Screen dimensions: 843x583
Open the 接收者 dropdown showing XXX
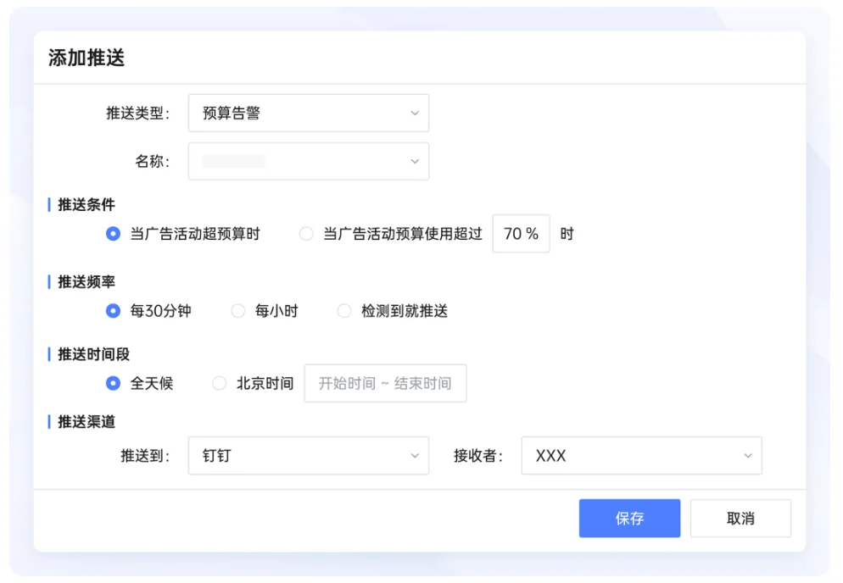pos(641,456)
